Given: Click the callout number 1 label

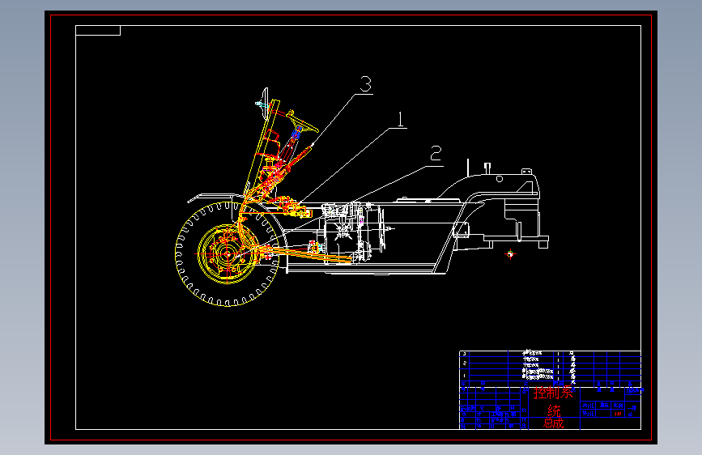Looking at the screenshot, I should click(400, 120).
